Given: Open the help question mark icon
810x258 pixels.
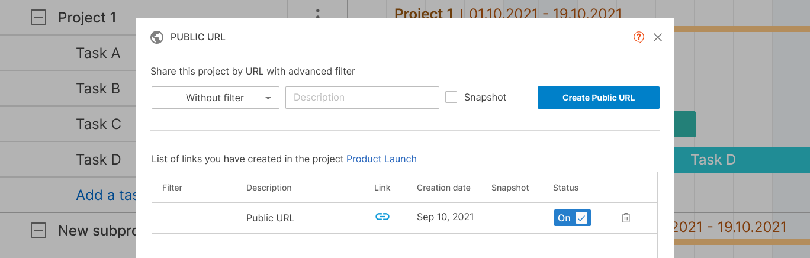Looking at the screenshot, I should point(638,37).
